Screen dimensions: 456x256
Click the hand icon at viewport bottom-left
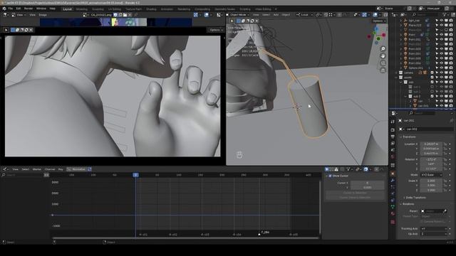coord(239,155)
